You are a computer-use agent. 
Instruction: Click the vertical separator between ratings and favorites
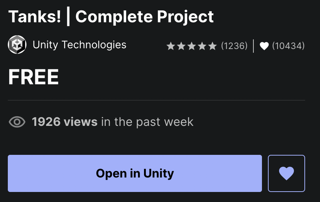[x=254, y=46]
